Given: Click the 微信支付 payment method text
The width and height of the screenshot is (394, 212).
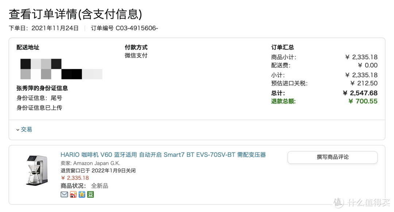Looking at the screenshot, I should [x=136, y=55].
